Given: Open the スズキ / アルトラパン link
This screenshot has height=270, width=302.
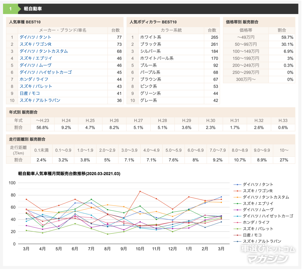Looking at the screenshot, I should [40, 100].
